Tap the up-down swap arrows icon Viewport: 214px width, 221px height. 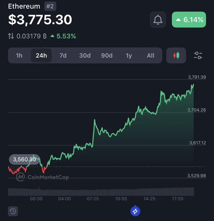pos(11,36)
